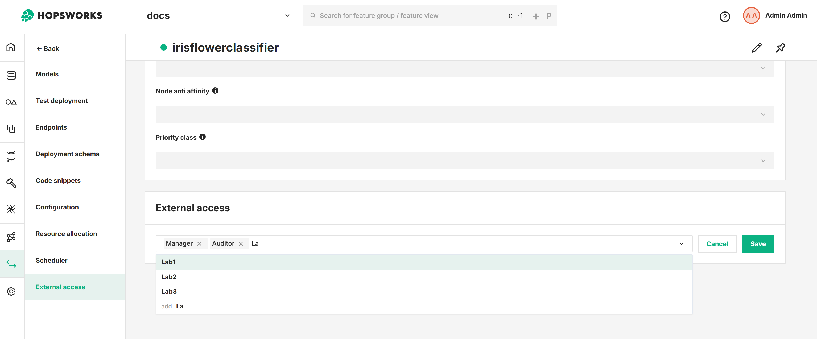The height and width of the screenshot is (339, 817).
Task: Cancel the external access edits
Action: (717, 243)
